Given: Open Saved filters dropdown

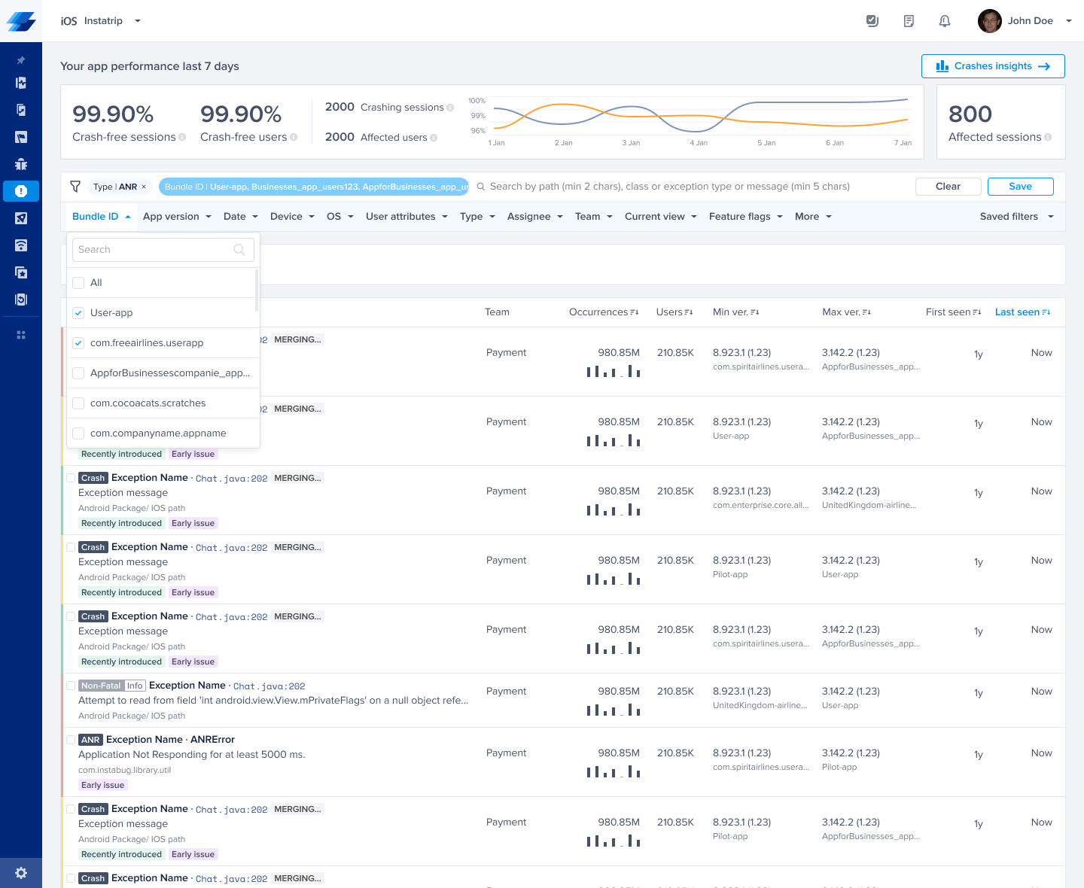Looking at the screenshot, I should 1017,217.
